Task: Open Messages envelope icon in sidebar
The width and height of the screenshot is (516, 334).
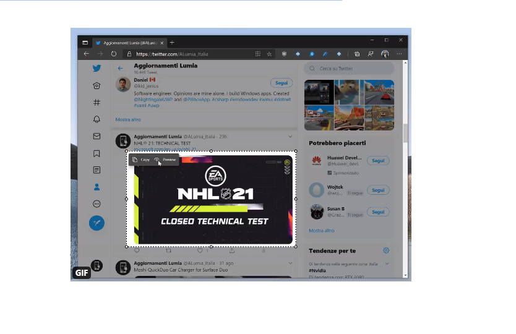Action: (x=97, y=136)
